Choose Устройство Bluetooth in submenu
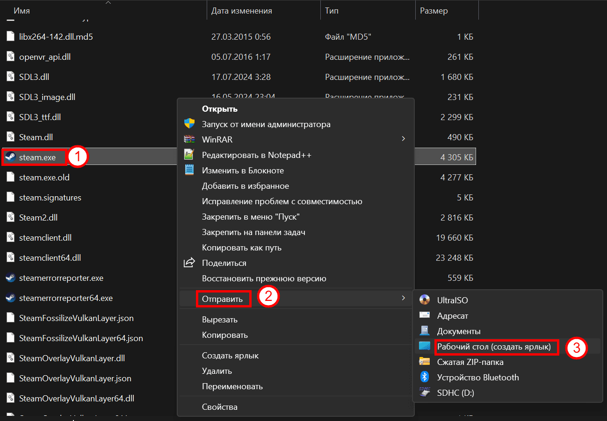Viewport: 607px width, 421px height. pyautogui.click(x=478, y=378)
